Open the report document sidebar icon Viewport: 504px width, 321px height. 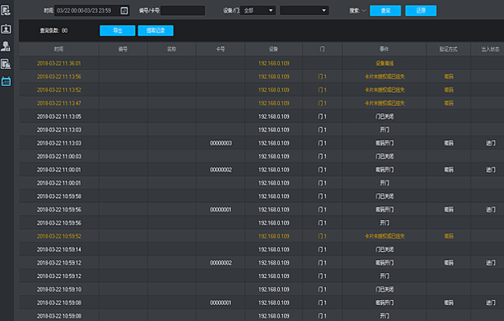6,64
